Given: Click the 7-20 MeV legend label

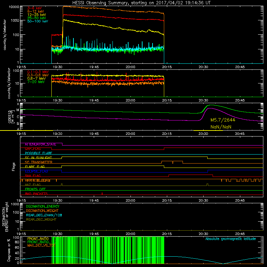Looking at the screenshot, I should click(36, 82).
